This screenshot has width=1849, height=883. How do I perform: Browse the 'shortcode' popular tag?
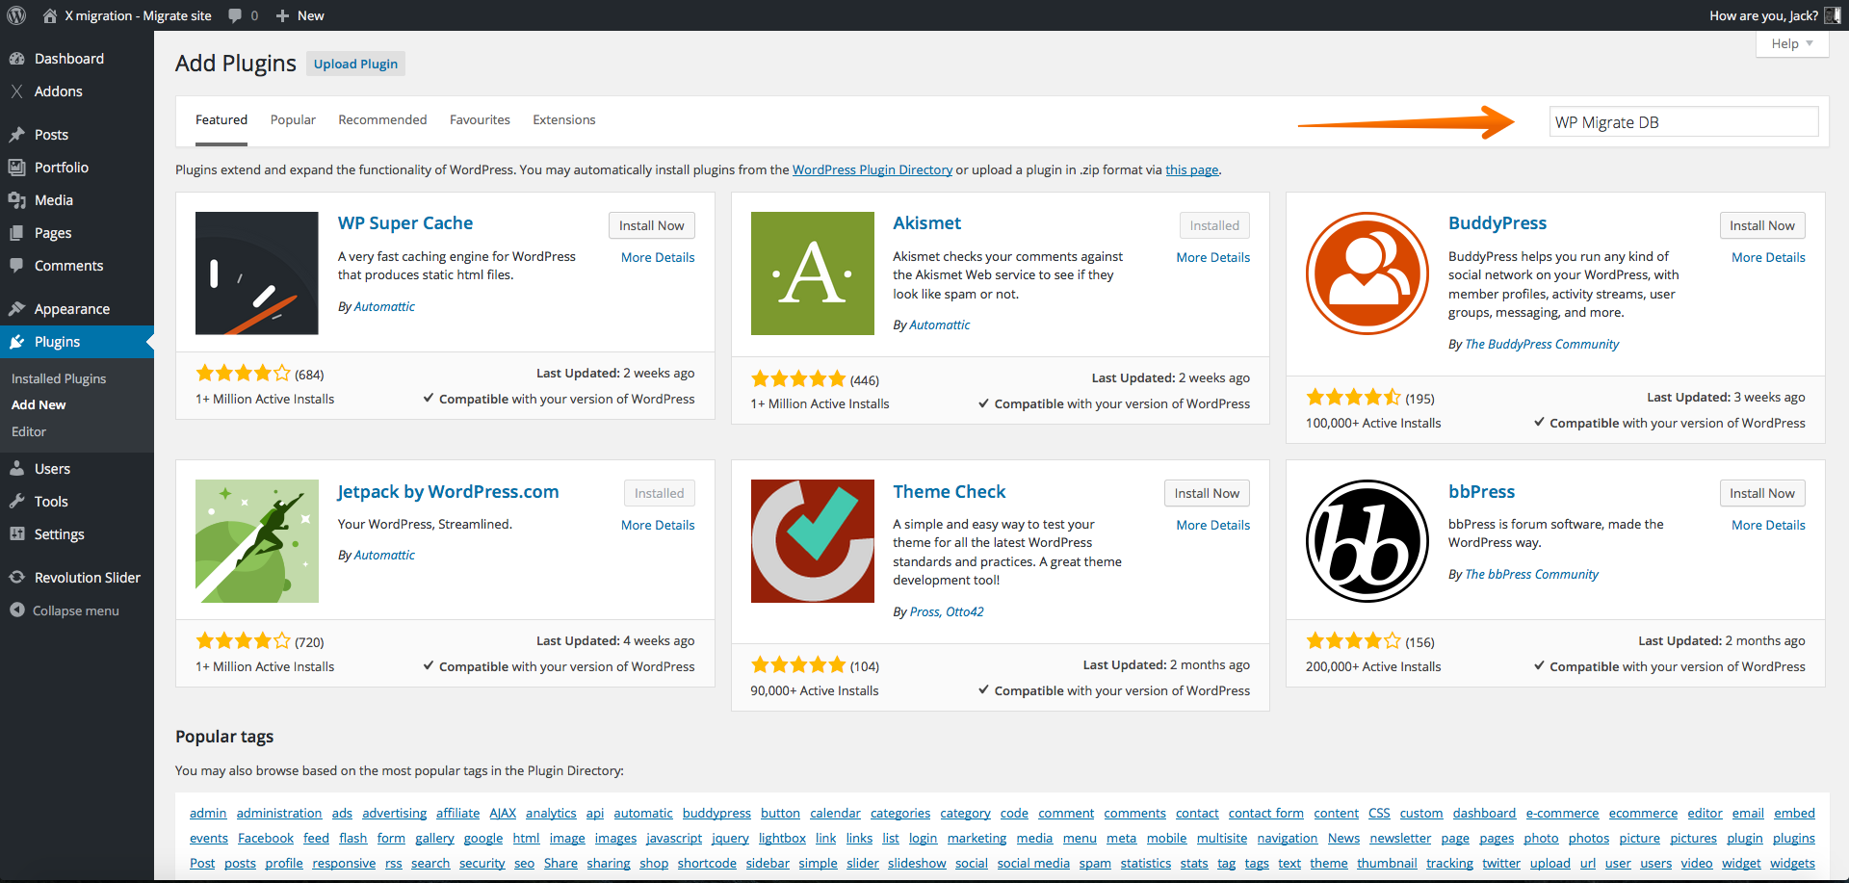tap(707, 864)
